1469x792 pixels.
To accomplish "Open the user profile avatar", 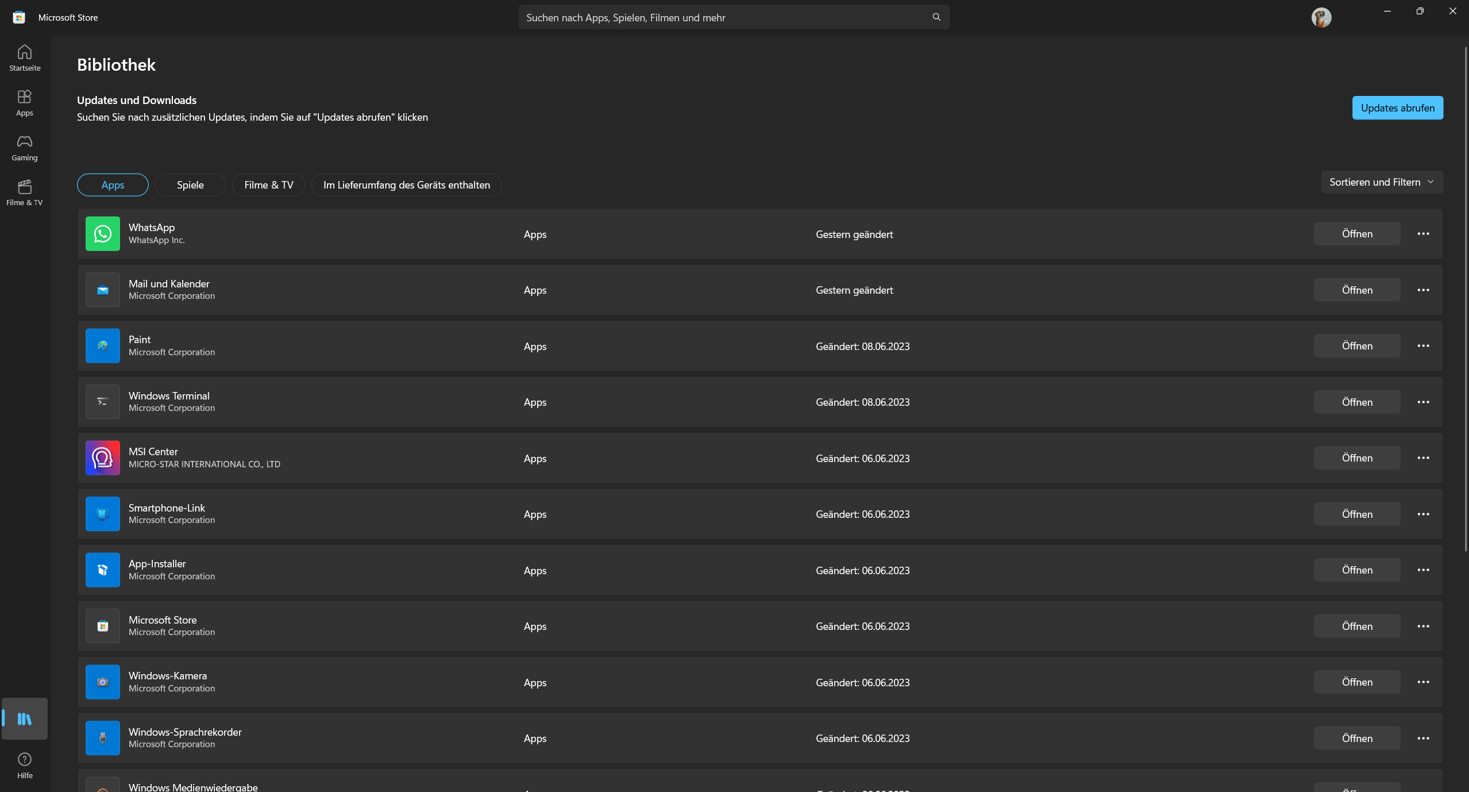I will click(1321, 17).
